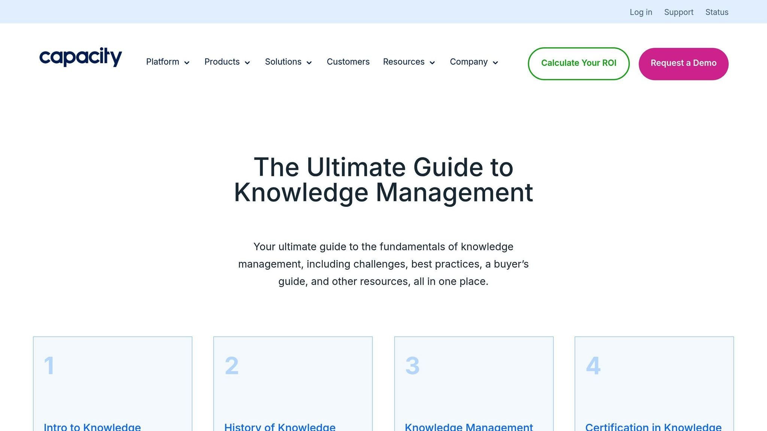This screenshot has width=767, height=431.
Task: Open the Company menu chevron
Action: (495, 63)
